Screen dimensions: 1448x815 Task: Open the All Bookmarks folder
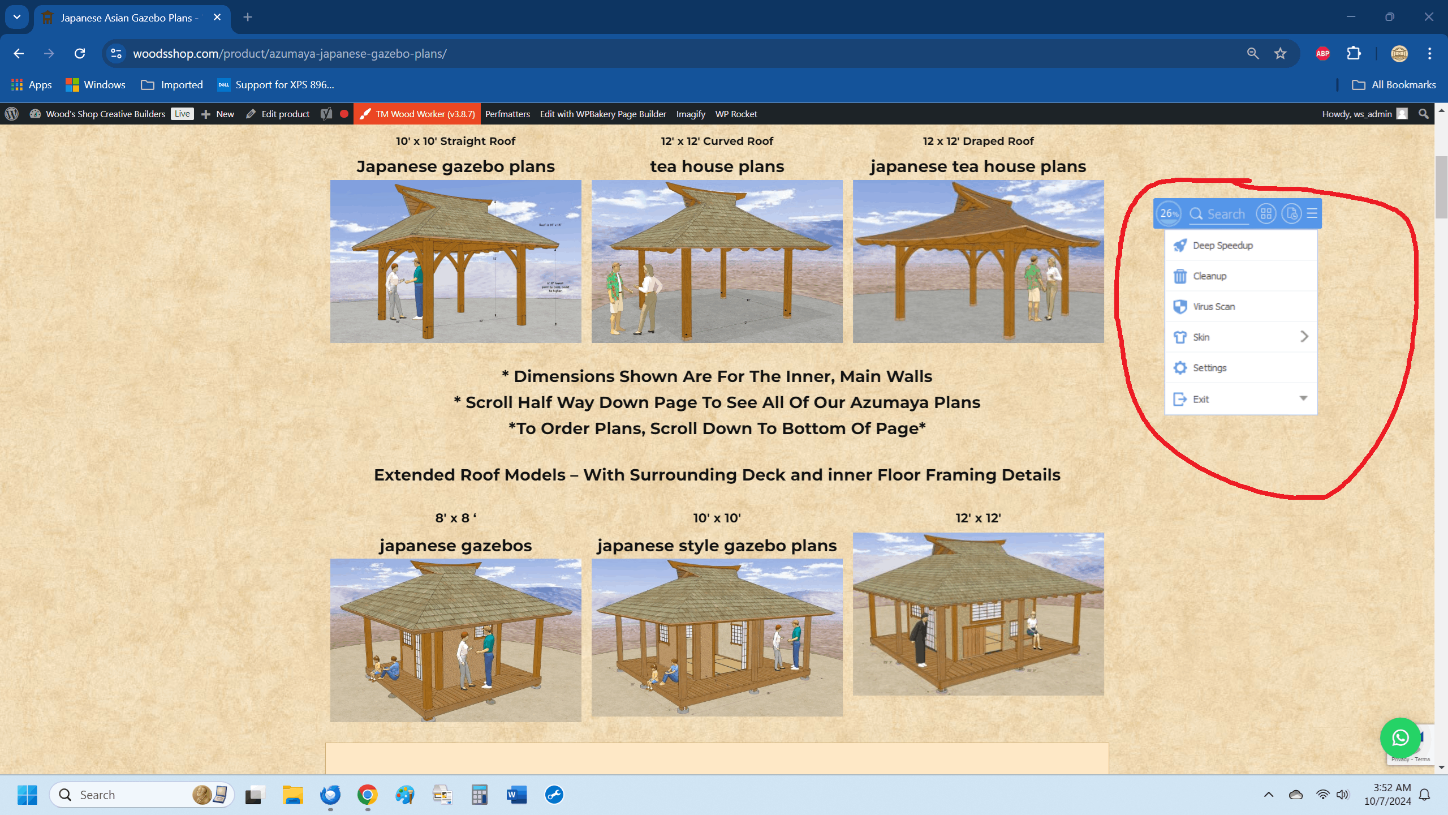click(x=1394, y=84)
